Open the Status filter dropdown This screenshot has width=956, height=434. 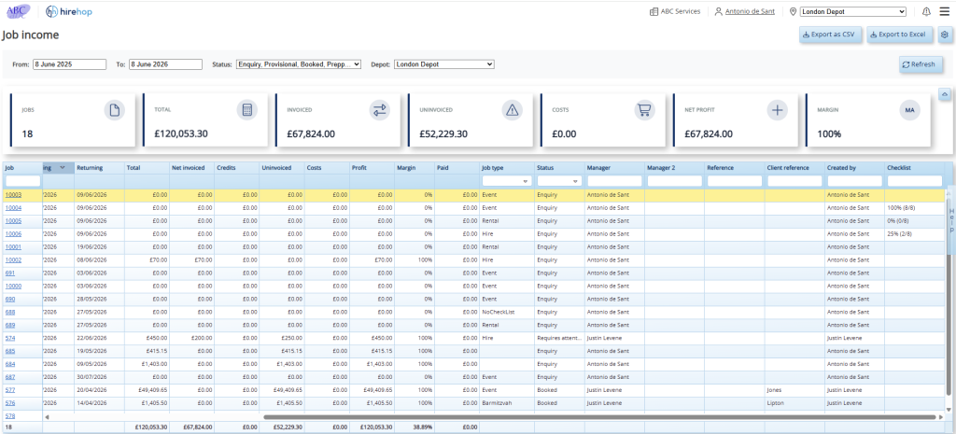(x=299, y=64)
